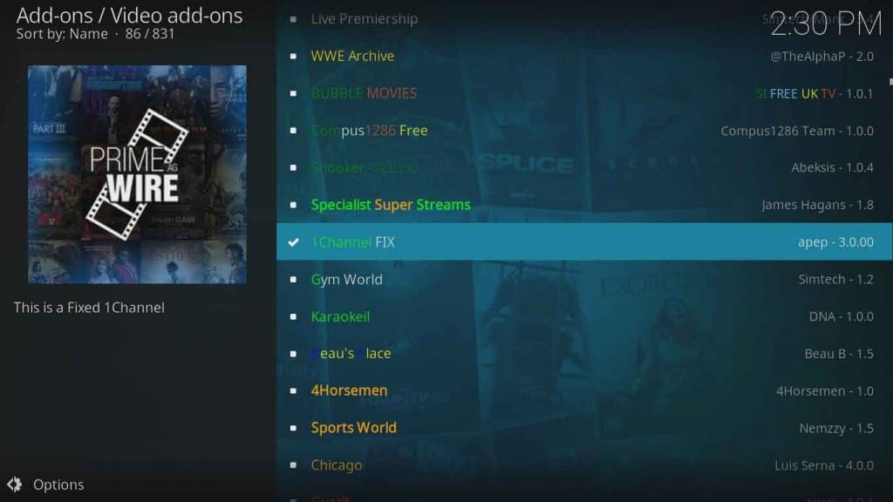Click the bullet icon beside 4Horsemen
Viewport: 893px width, 502px height.
(293, 391)
